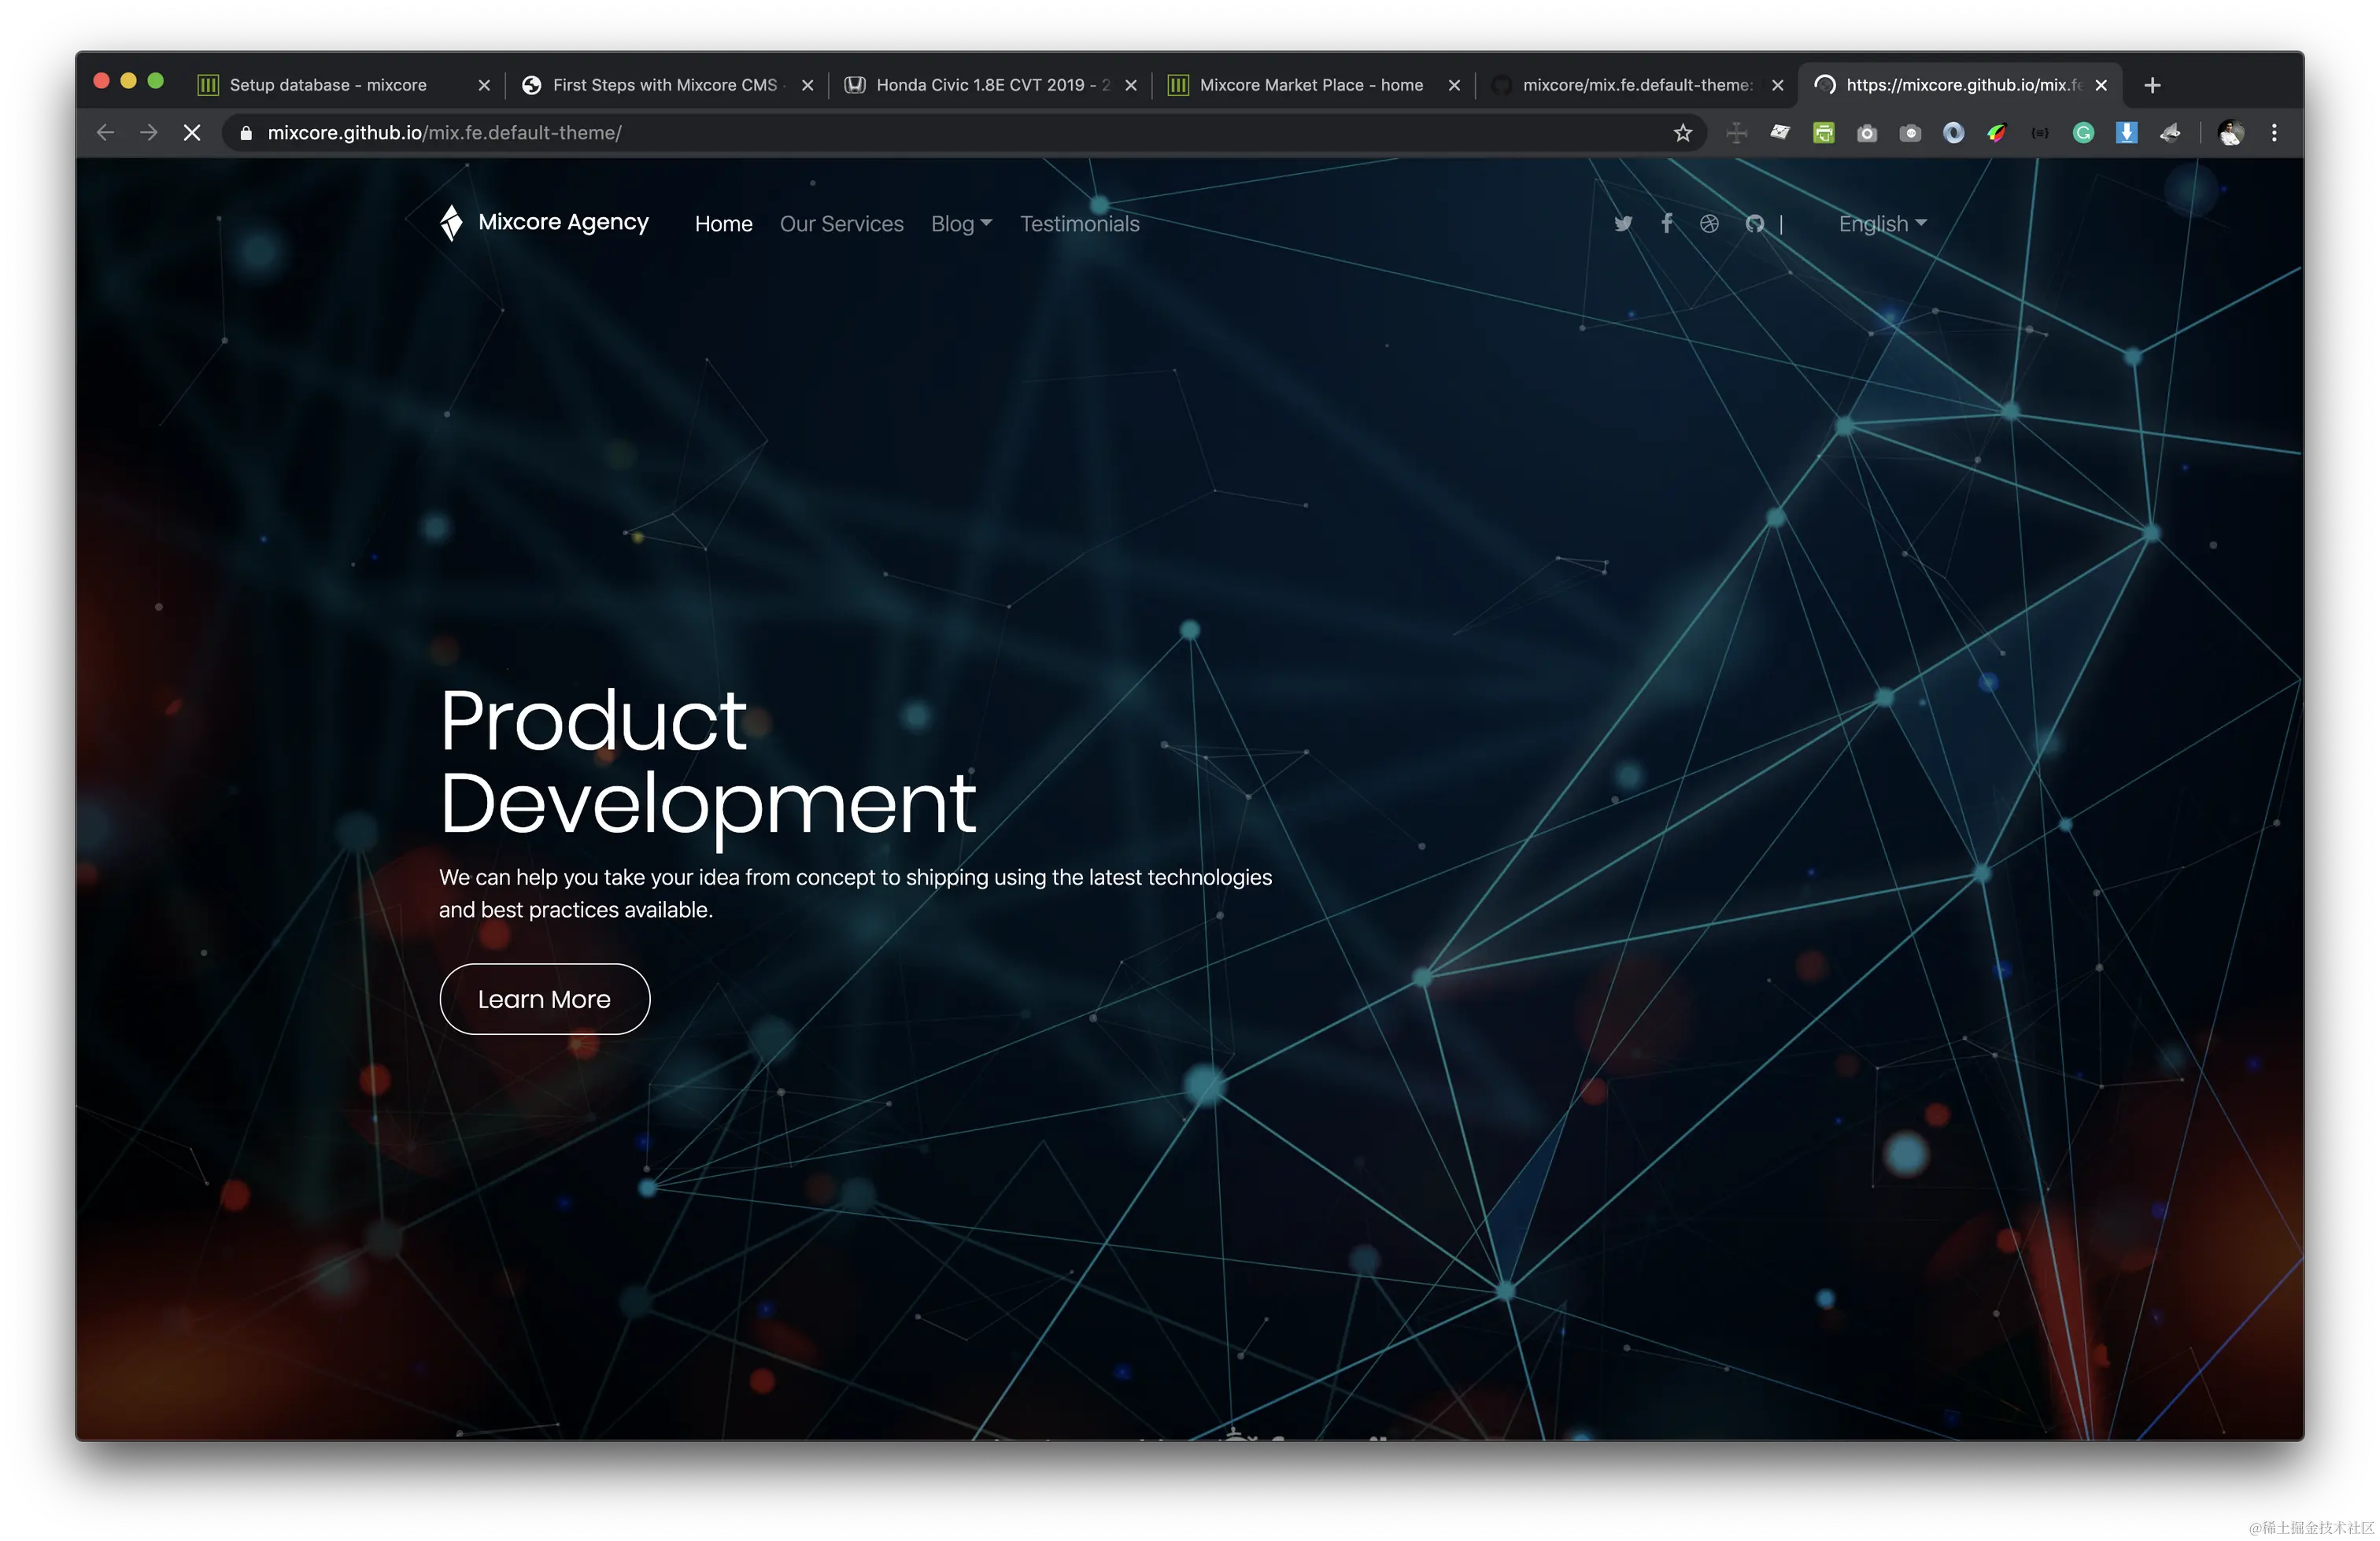Click the blue download arrow extension icon
Screen dimensions: 2380x1541
2126,133
